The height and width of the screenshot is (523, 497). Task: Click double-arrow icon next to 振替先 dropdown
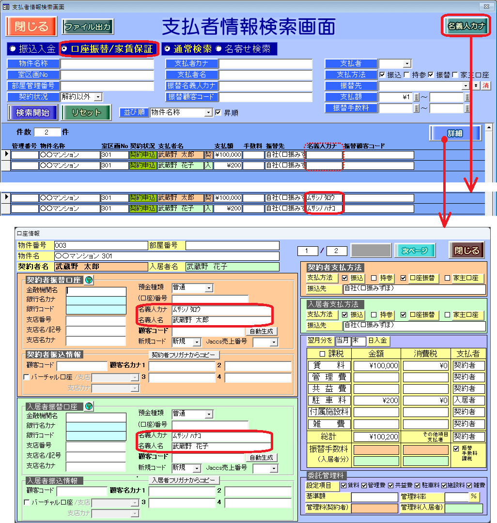click(476, 86)
